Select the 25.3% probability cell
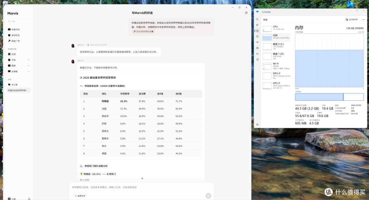Screen dimensions: 369x200 click(124, 101)
